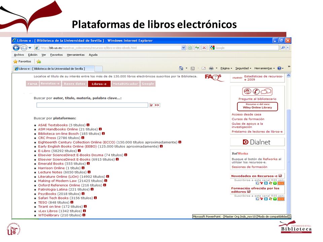Open the Favoritos menu in menu bar
323x242 pixels.
57,55
